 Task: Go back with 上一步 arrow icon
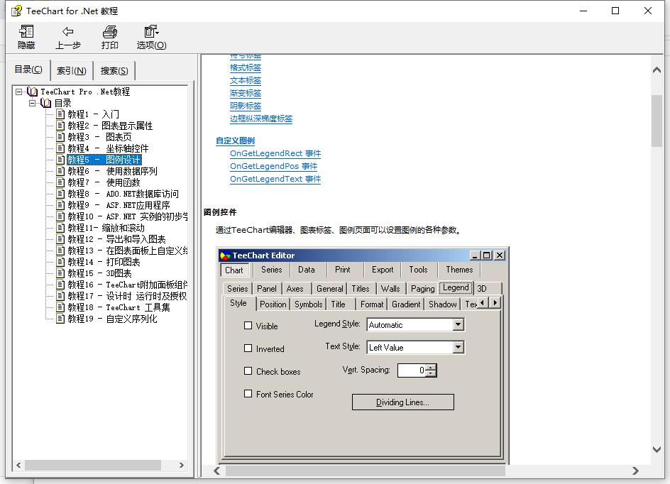pos(68,32)
